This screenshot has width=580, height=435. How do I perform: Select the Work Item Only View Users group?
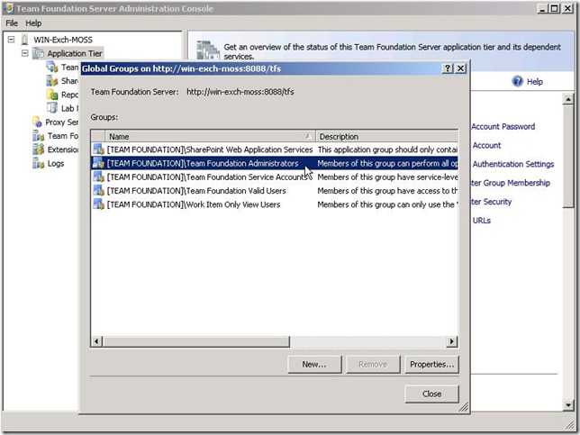[x=194, y=204]
